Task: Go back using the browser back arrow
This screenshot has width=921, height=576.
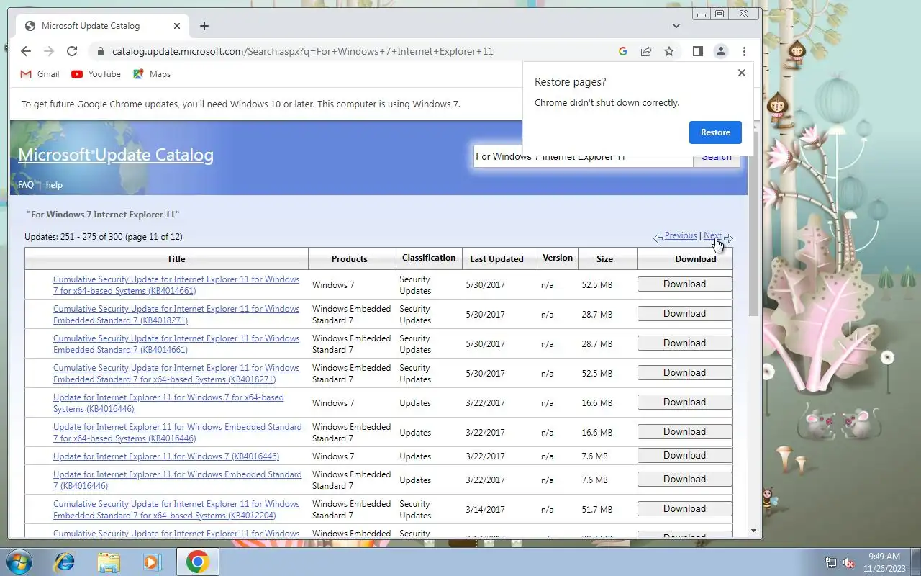Action: [26, 51]
